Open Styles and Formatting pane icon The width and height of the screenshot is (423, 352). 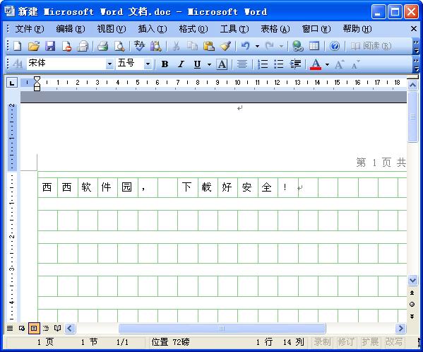[x=18, y=64]
